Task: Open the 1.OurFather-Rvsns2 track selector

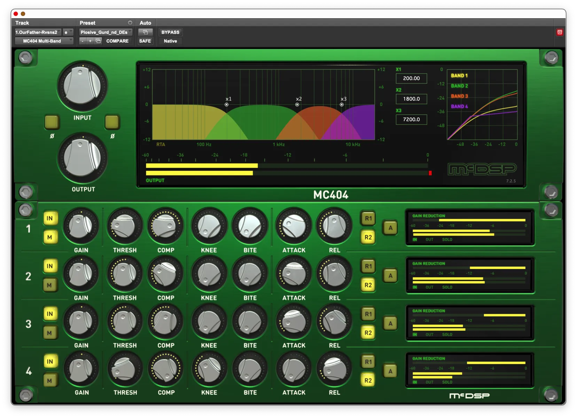Action: [x=37, y=32]
